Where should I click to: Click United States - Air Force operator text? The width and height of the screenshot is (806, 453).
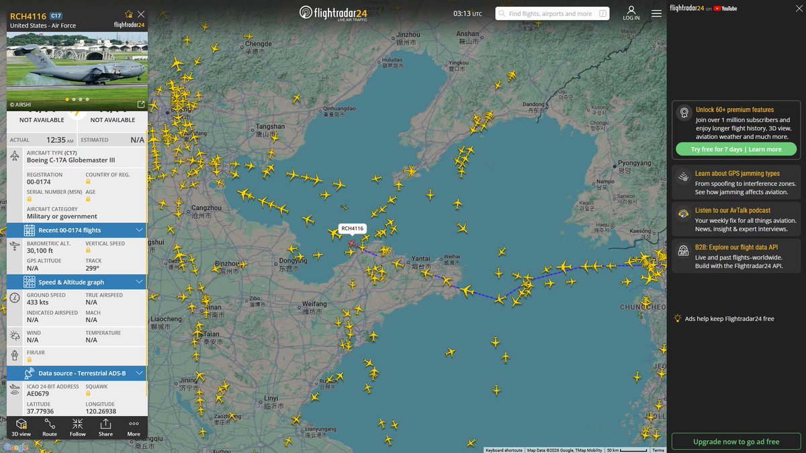[x=42, y=26]
